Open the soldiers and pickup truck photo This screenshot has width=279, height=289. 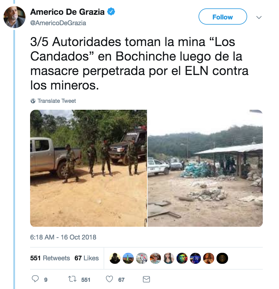pyautogui.click(x=89, y=168)
